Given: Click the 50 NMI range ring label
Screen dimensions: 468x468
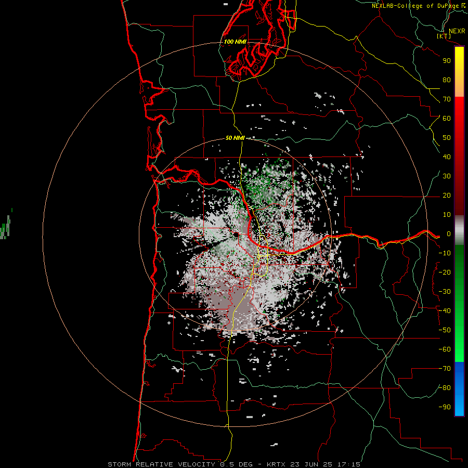Looking at the screenshot, I should click(235, 138).
